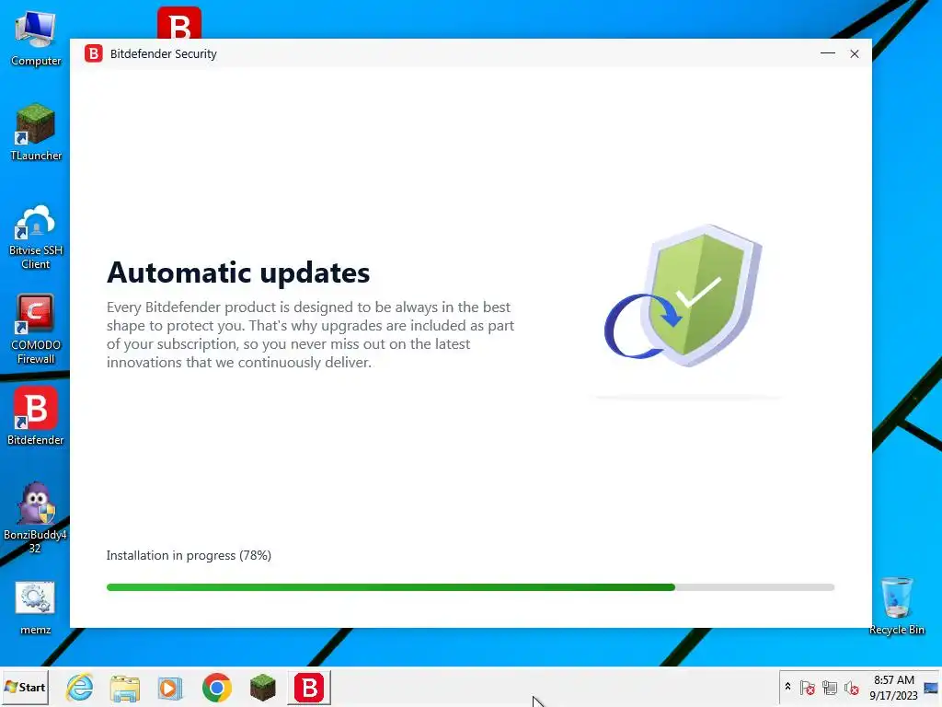Image resolution: width=942 pixels, height=707 pixels.
Task: Click the Show desktop tray button
Action: tap(931, 687)
